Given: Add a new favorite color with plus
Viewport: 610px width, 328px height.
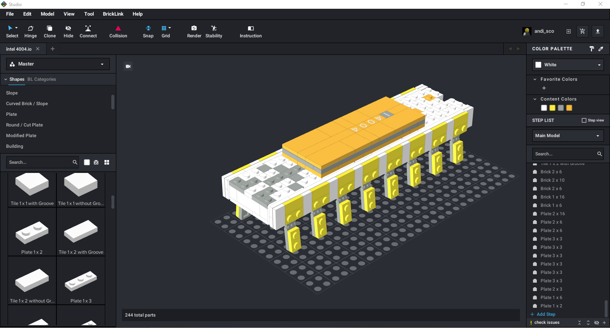Looking at the screenshot, I should pyautogui.click(x=544, y=88).
